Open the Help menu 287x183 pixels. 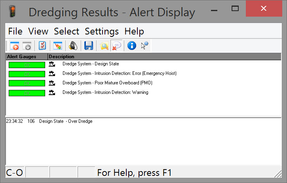coord(134,31)
